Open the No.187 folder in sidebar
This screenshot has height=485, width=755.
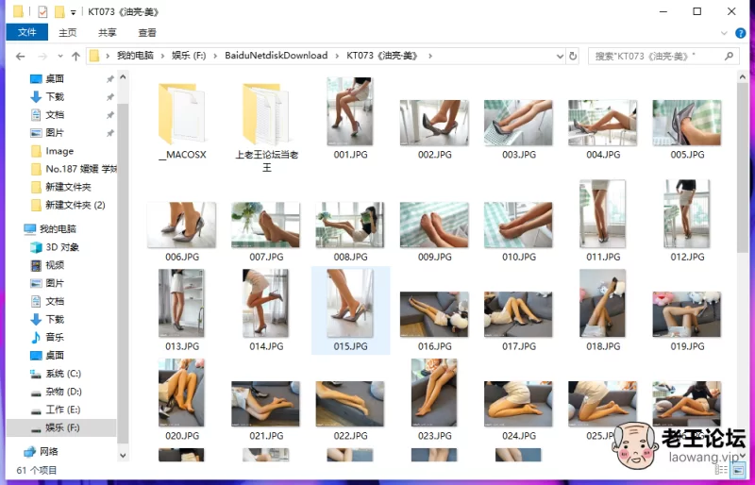click(74, 169)
